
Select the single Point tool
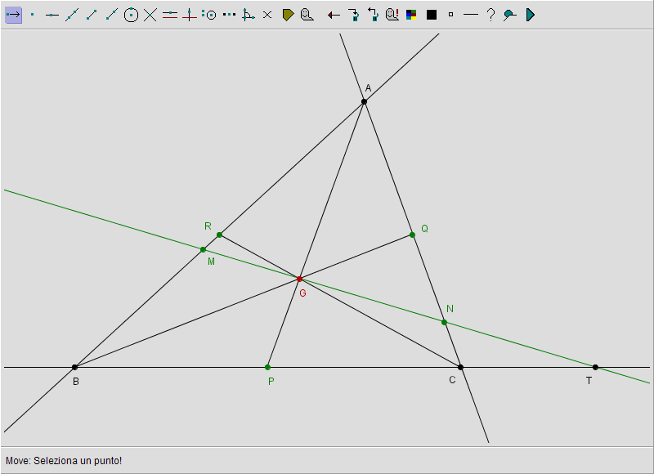pos(33,15)
